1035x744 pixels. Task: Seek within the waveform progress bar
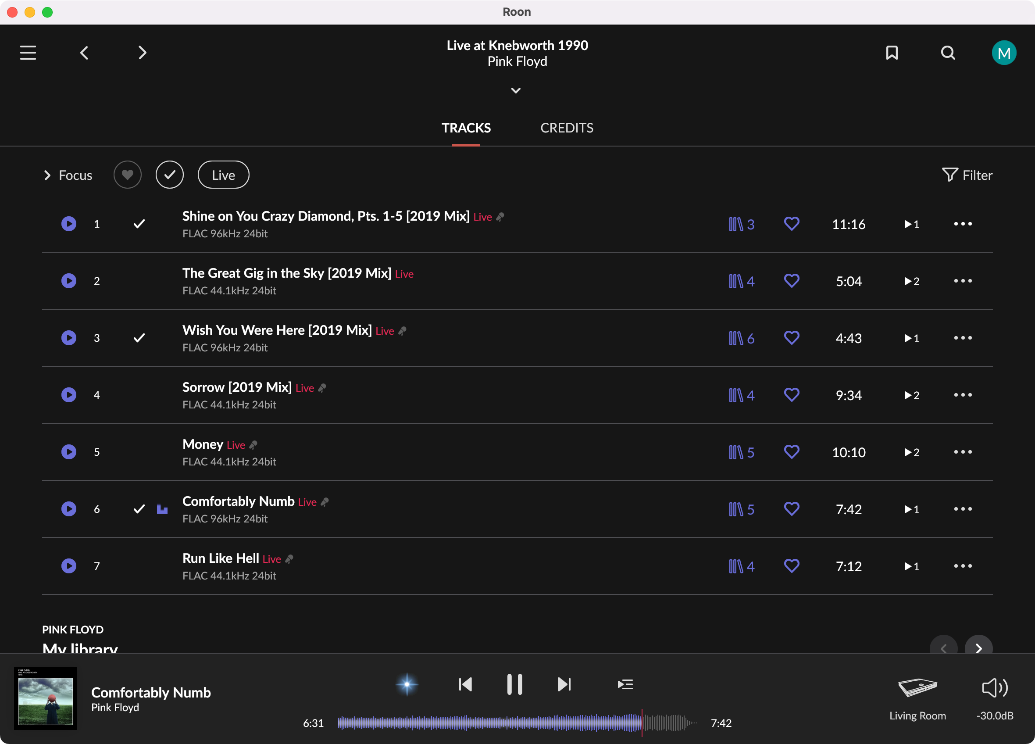pyautogui.click(x=517, y=723)
